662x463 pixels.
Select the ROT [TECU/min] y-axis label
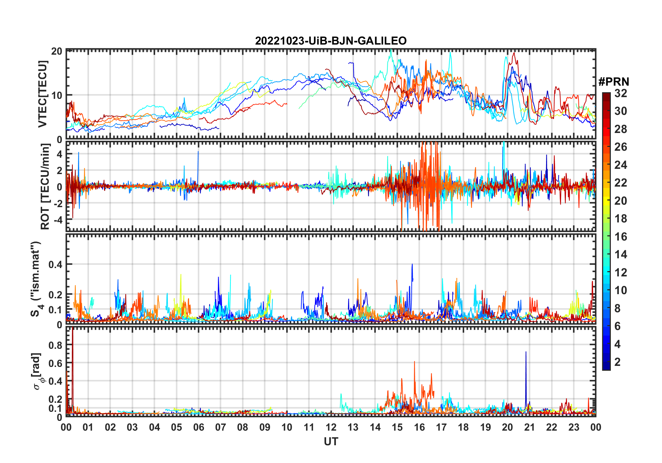coord(45,187)
